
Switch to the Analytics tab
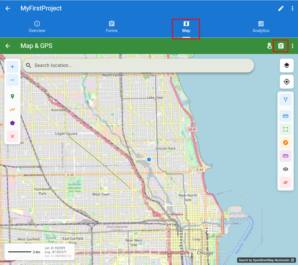tap(261, 27)
